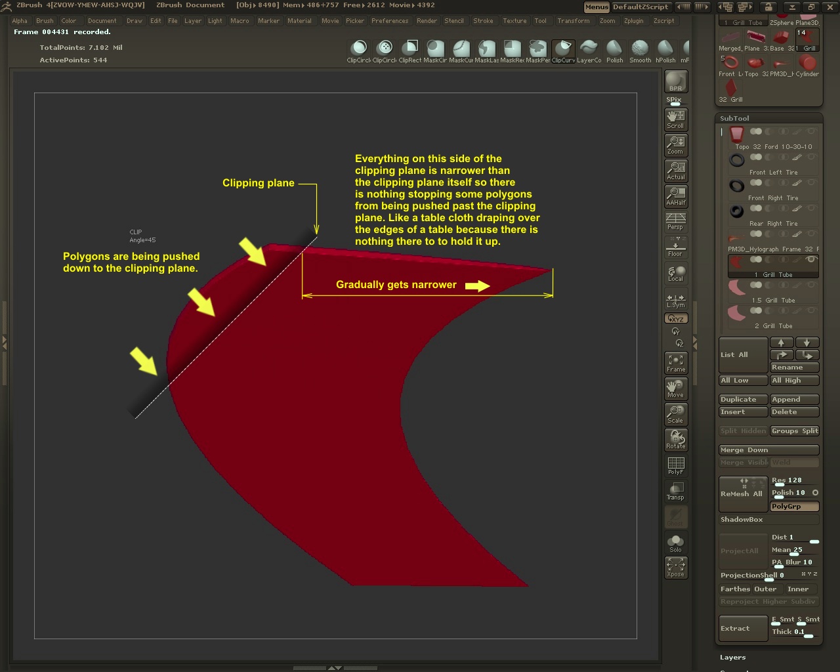Screen dimensions: 840x672
Task: Enable PolyGrp option under ReMesh
Action: tap(794, 507)
